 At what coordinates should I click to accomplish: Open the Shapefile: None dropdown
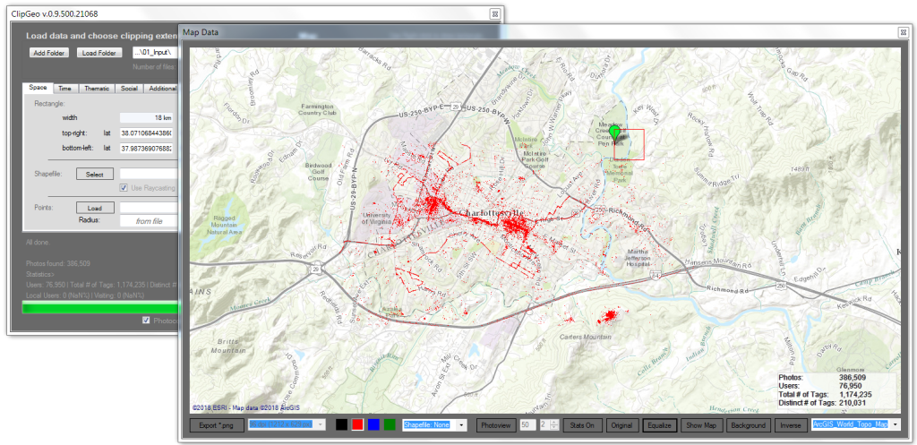click(x=435, y=424)
